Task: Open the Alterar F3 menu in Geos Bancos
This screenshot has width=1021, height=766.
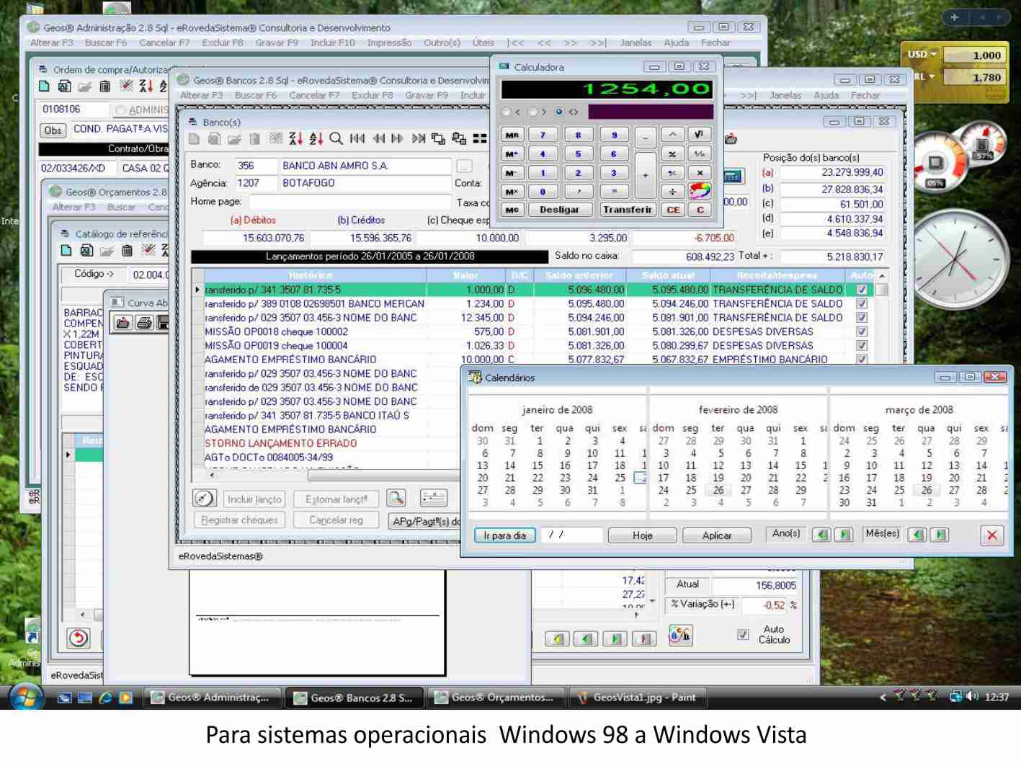Action: coord(201,95)
